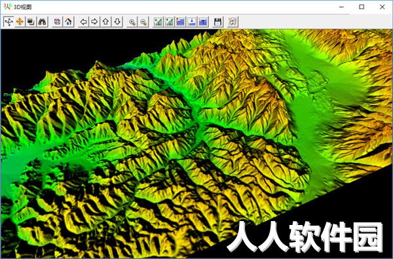393x259 pixels.
Task: Click the left arrow button
Action: [83, 22]
